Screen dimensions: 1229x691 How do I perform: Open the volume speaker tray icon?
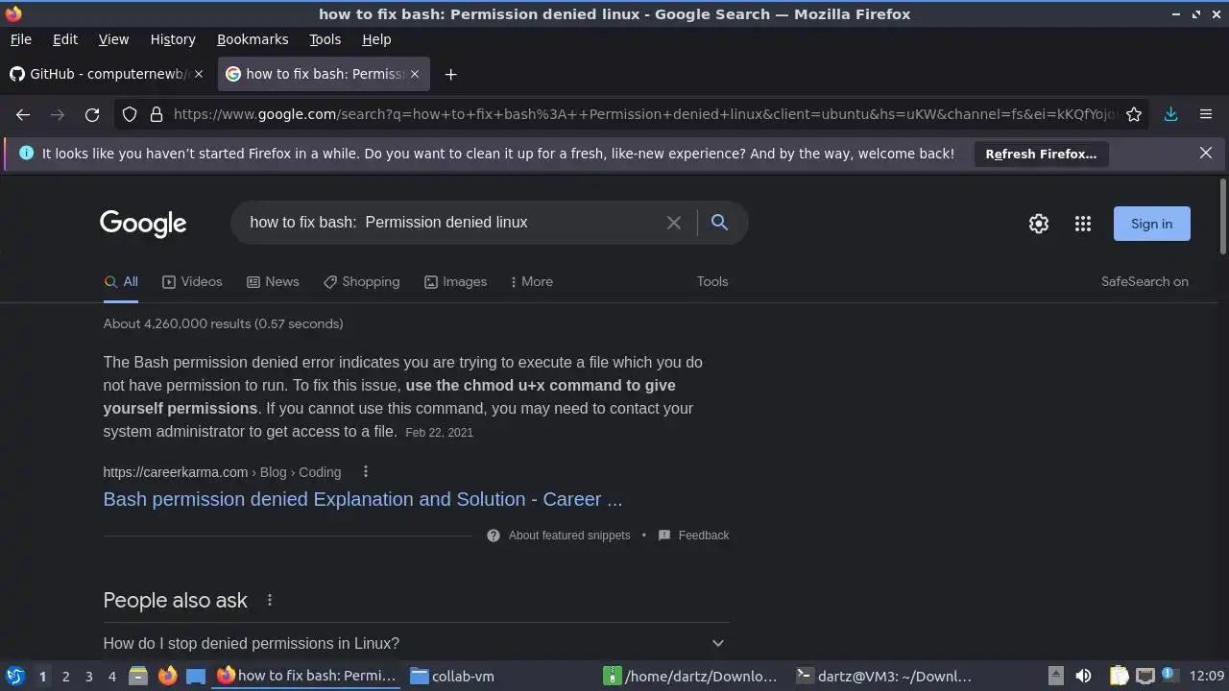(x=1083, y=676)
